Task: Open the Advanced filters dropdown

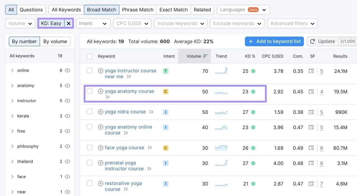Action: click(x=292, y=23)
